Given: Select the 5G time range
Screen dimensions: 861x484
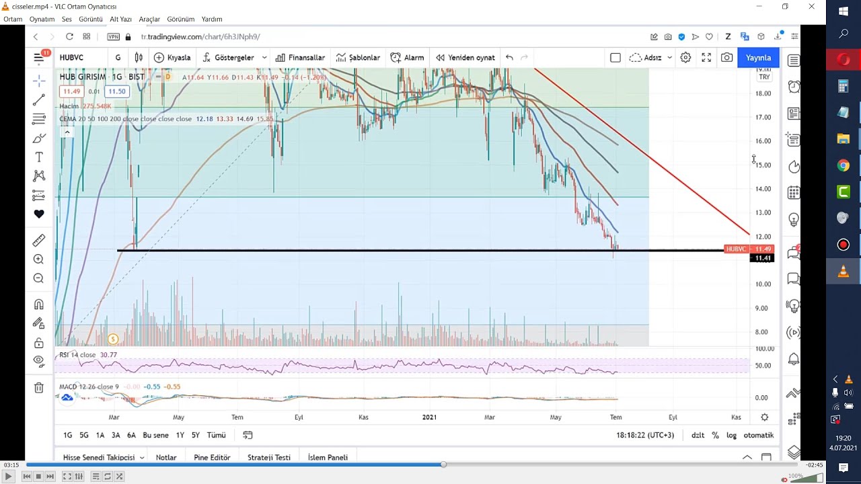Looking at the screenshot, I should point(84,436).
